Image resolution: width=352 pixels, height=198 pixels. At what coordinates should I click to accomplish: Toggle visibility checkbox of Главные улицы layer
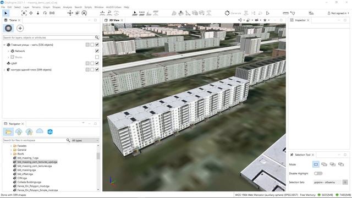[x=97, y=45]
